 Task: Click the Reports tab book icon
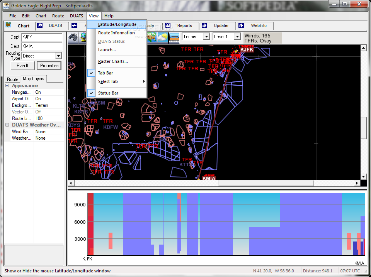[168, 26]
